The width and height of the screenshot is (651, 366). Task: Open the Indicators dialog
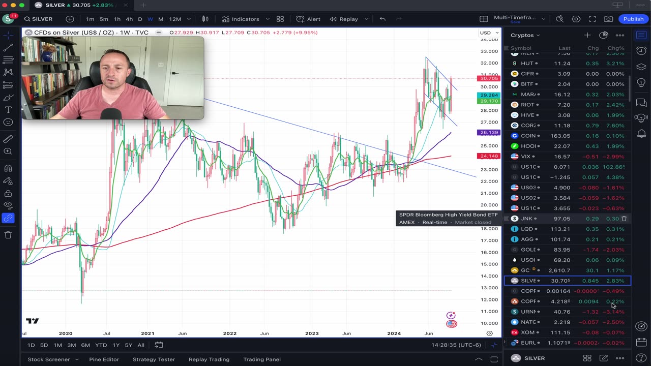pos(241,19)
